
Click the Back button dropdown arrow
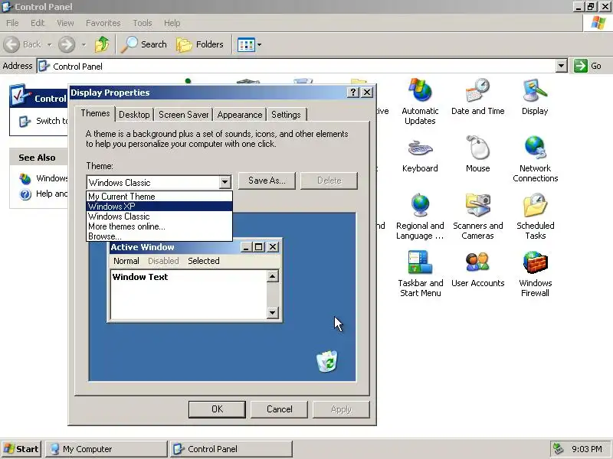[x=49, y=45]
